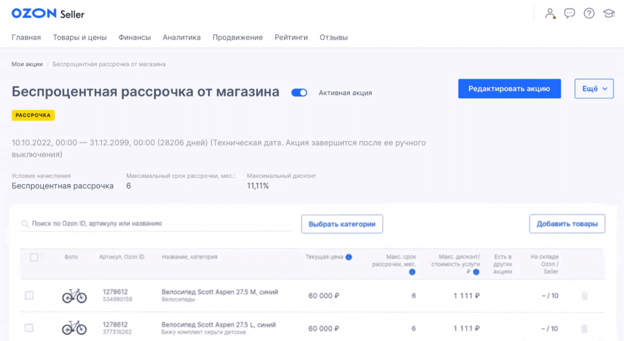The image size is (624, 341).
Task: Open the Товары и цены menu
Action: [80, 37]
